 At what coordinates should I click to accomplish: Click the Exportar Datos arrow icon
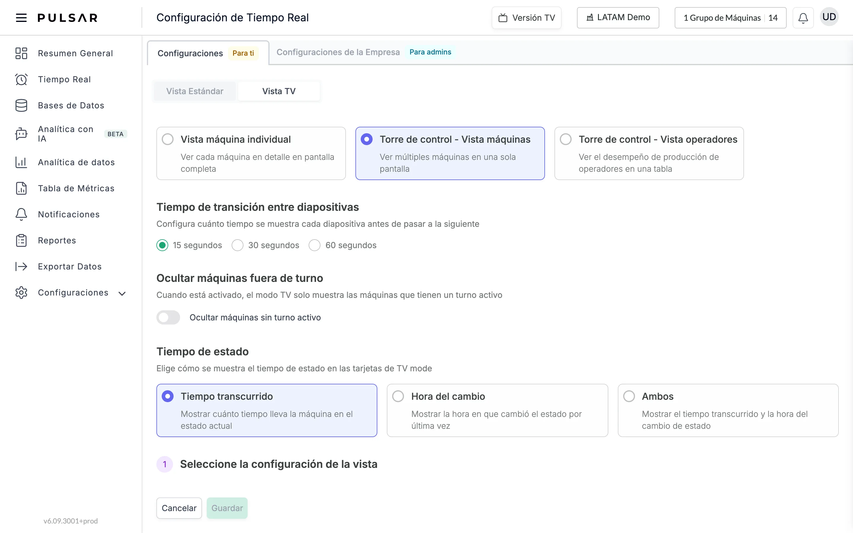click(x=21, y=266)
